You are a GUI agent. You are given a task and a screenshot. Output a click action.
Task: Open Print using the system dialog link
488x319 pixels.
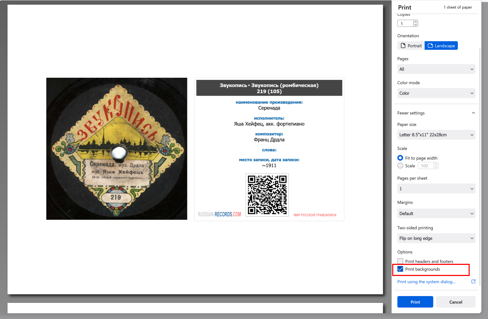[426, 282]
